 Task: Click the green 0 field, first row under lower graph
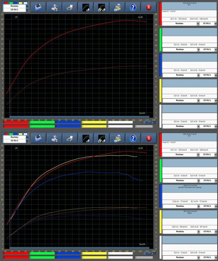42,253
